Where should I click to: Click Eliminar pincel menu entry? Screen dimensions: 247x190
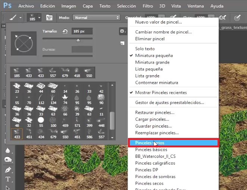click(x=150, y=39)
